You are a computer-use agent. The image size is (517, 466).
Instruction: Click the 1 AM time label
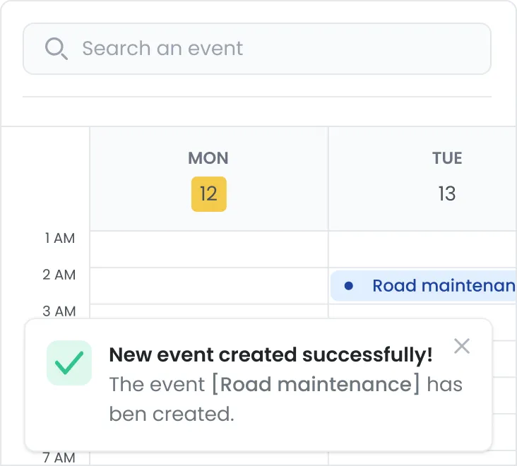click(x=59, y=238)
